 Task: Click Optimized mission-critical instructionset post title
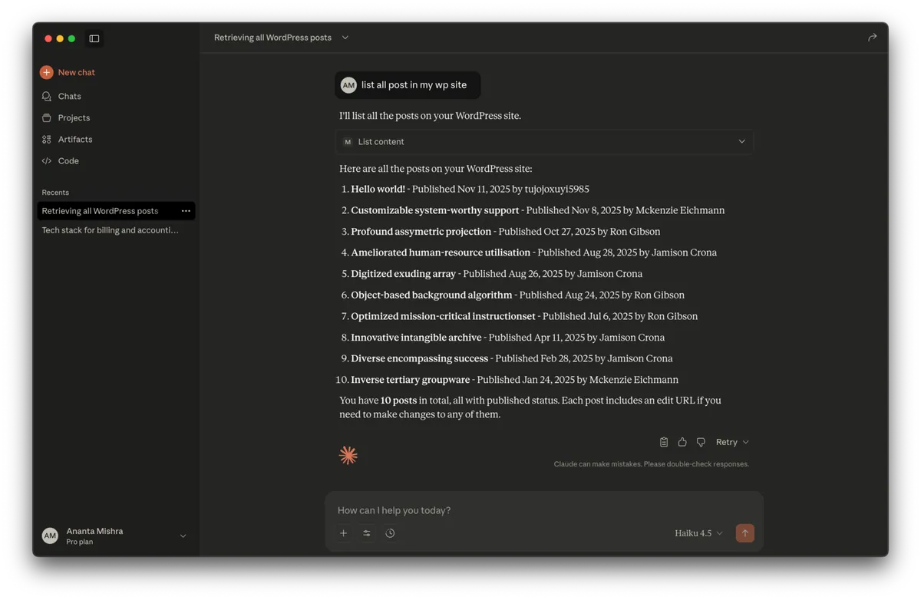click(443, 316)
